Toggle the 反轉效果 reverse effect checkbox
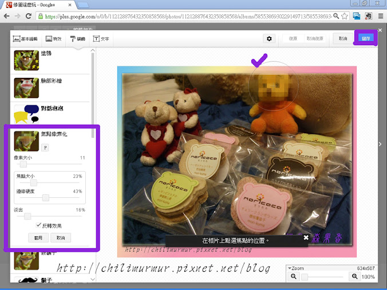The width and height of the screenshot is (387, 290). (38, 225)
